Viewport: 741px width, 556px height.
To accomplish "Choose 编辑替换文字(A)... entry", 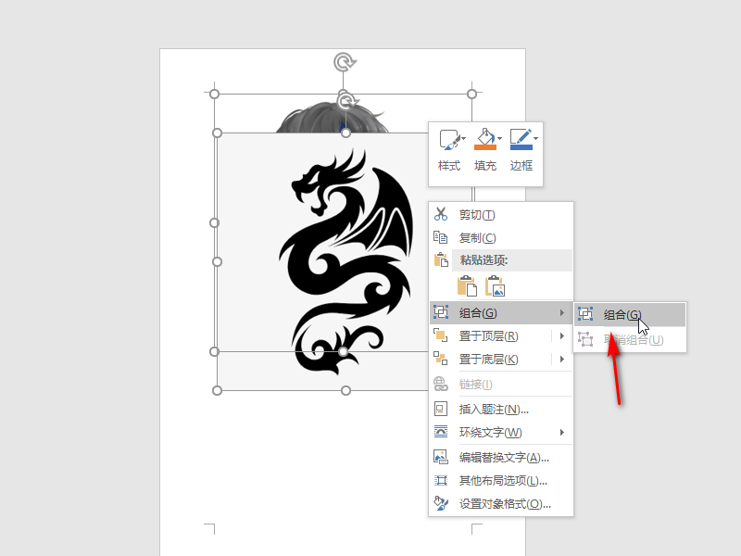I will point(501,457).
